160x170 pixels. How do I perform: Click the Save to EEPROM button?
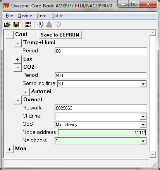pyautogui.click(x=60, y=35)
